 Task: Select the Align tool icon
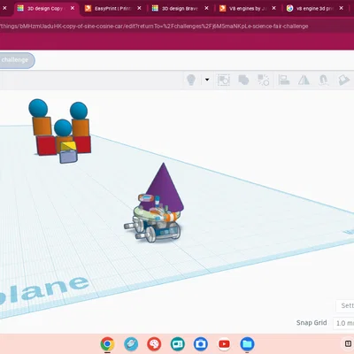pos(284,80)
